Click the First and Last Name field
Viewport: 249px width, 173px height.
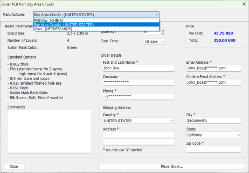click(x=138, y=68)
